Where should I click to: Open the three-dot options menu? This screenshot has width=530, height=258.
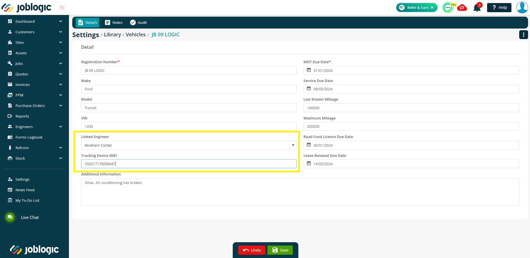click(x=523, y=35)
